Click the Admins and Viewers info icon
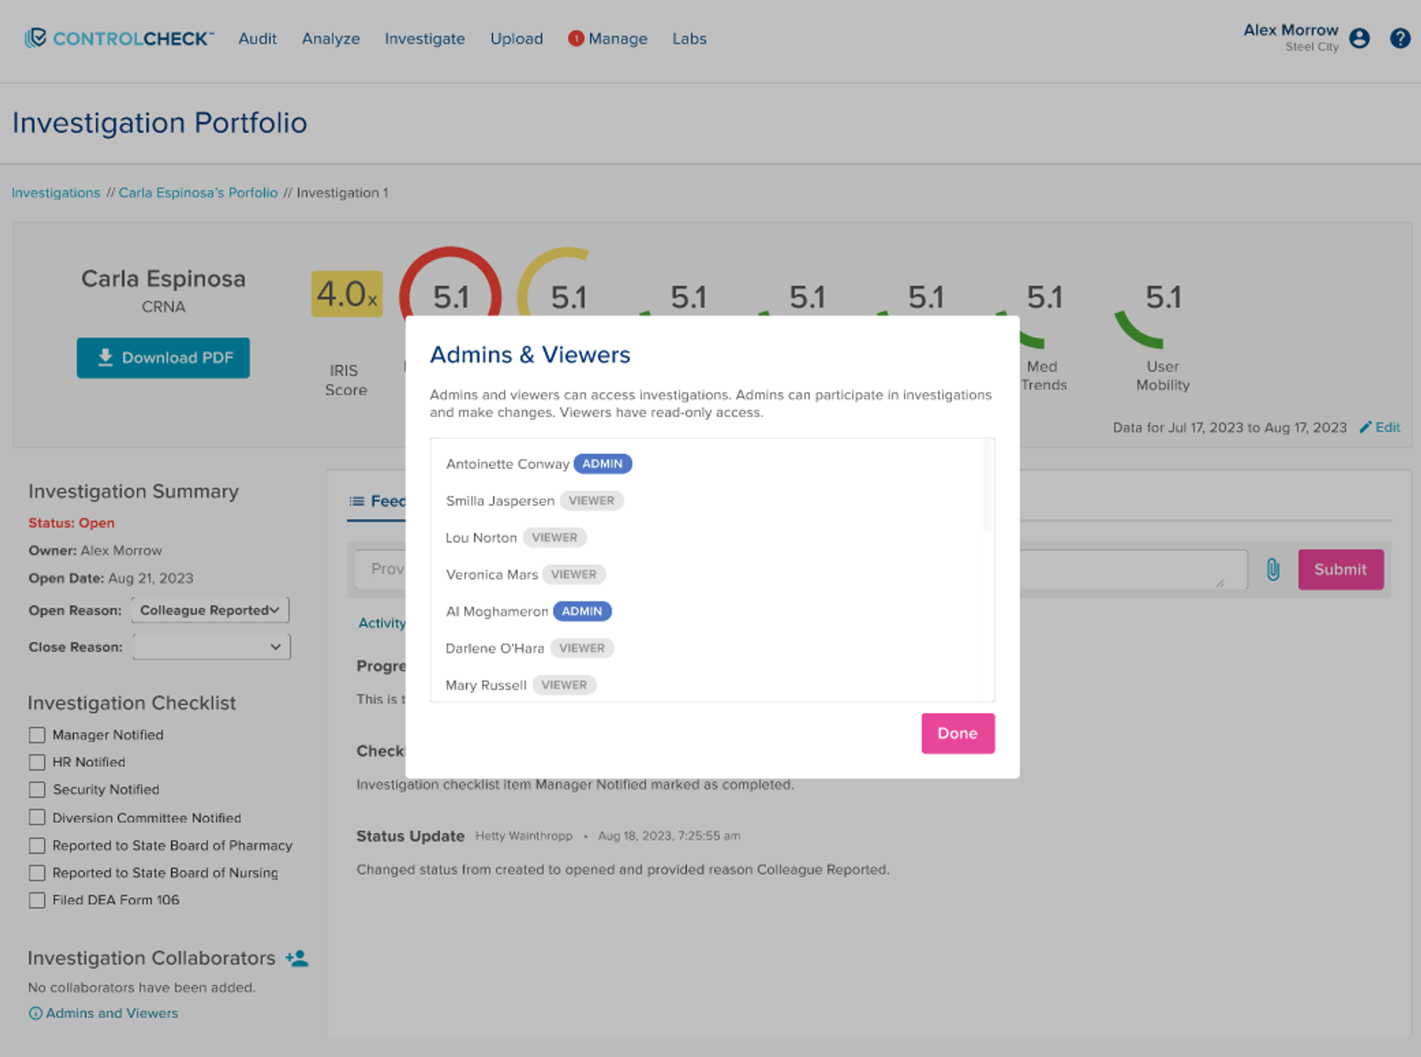This screenshot has height=1057, width=1421. click(35, 1014)
